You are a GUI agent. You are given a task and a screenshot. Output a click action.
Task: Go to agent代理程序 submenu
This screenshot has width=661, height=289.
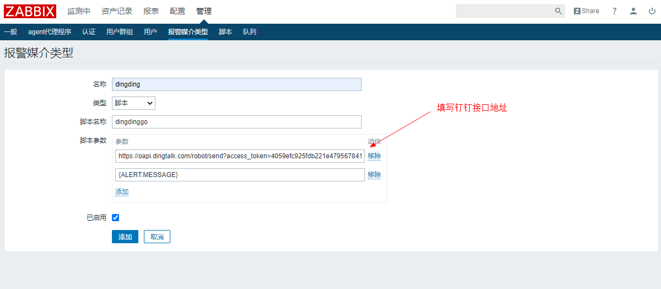(50, 32)
